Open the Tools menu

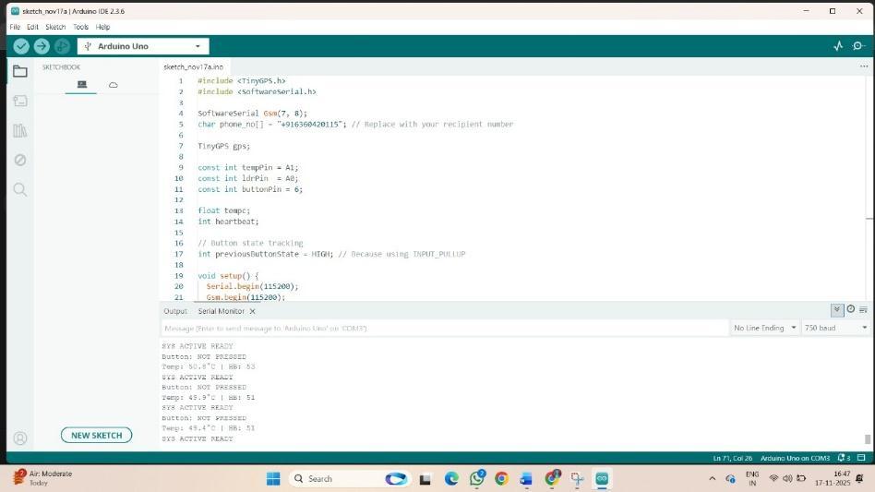coord(81,27)
